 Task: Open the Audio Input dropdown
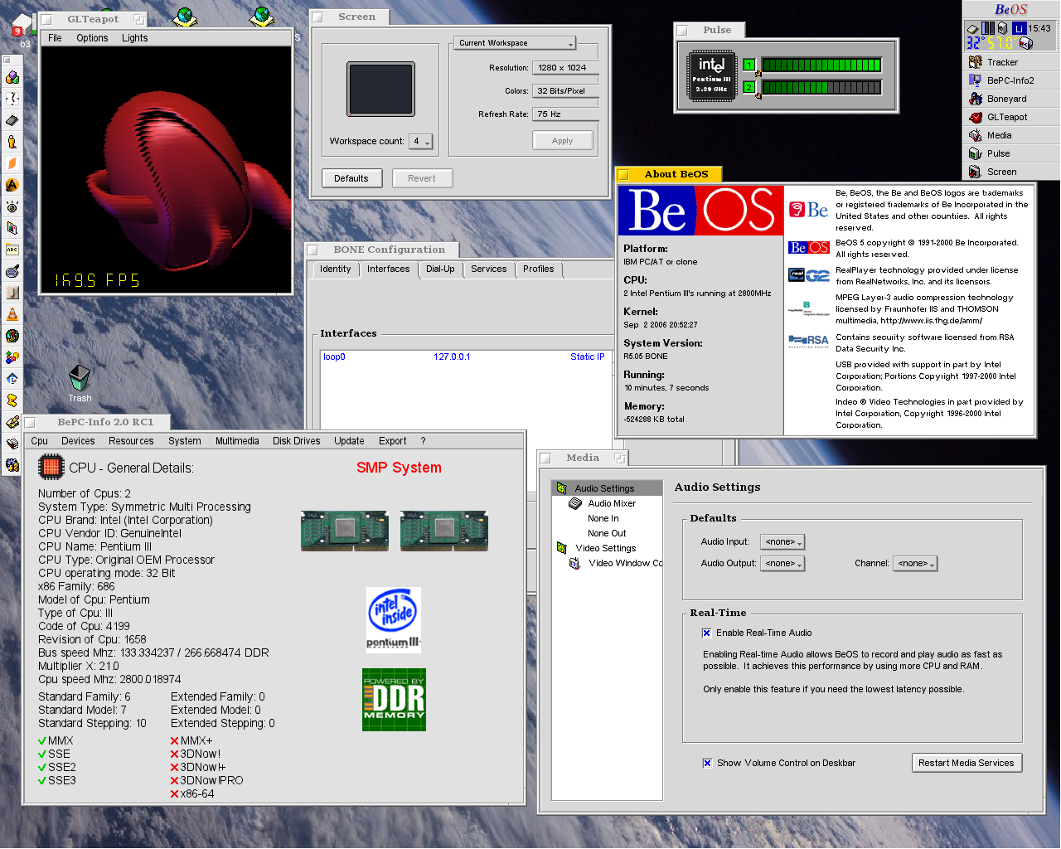(x=783, y=541)
